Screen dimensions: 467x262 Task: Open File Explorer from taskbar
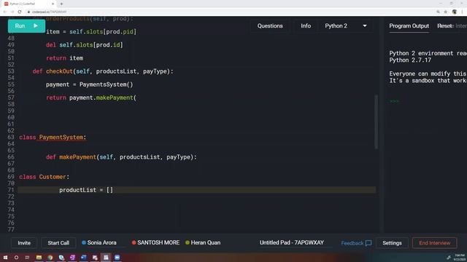(x=39, y=258)
